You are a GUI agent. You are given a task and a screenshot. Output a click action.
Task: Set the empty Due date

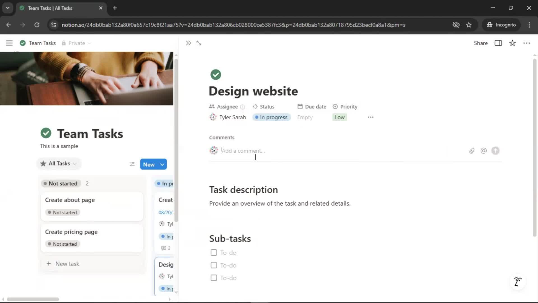pos(305,117)
